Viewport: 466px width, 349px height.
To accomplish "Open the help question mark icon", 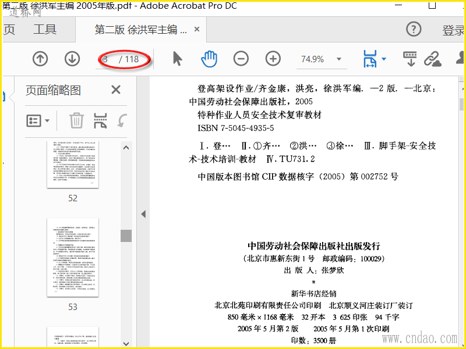I will [x=414, y=29].
